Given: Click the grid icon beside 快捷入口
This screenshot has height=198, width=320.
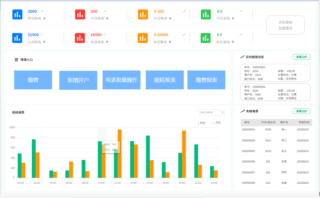Looking at the screenshot, I should click(16, 60).
